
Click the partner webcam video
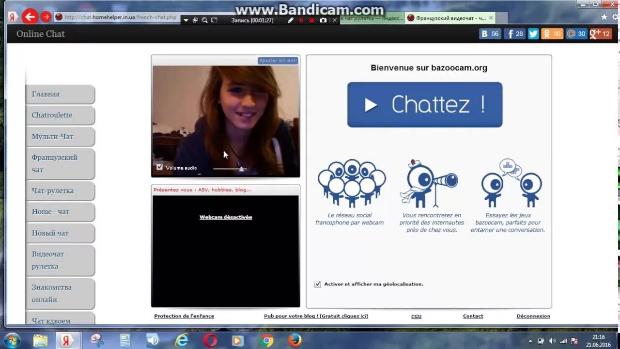click(x=225, y=121)
